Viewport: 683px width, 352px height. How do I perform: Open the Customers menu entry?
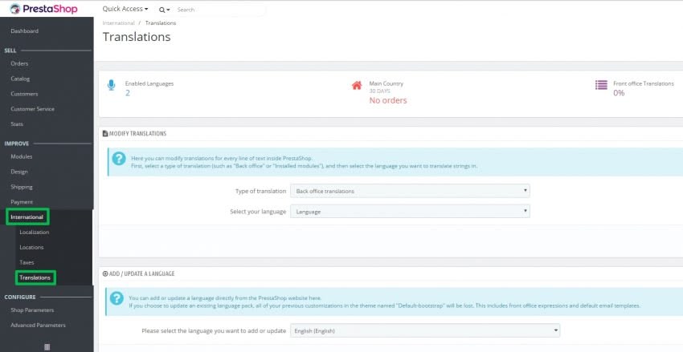point(24,94)
